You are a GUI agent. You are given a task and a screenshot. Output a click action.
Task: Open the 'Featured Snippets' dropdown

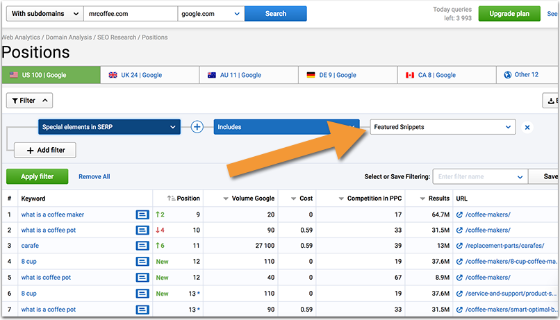[x=443, y=127]
